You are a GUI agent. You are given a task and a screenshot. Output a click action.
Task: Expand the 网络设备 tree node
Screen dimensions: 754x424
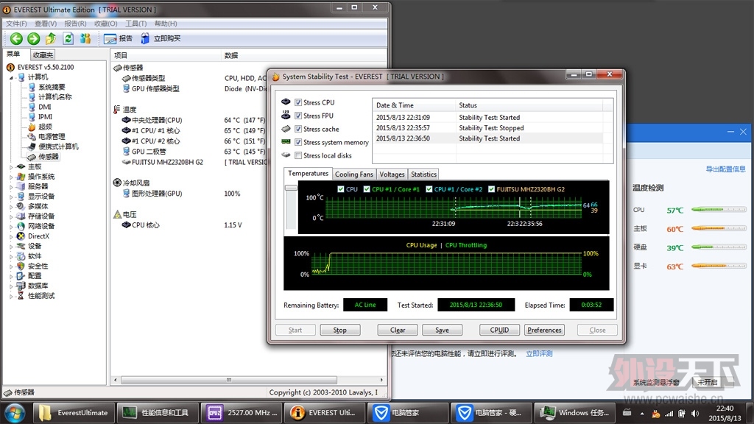point(12,227)
